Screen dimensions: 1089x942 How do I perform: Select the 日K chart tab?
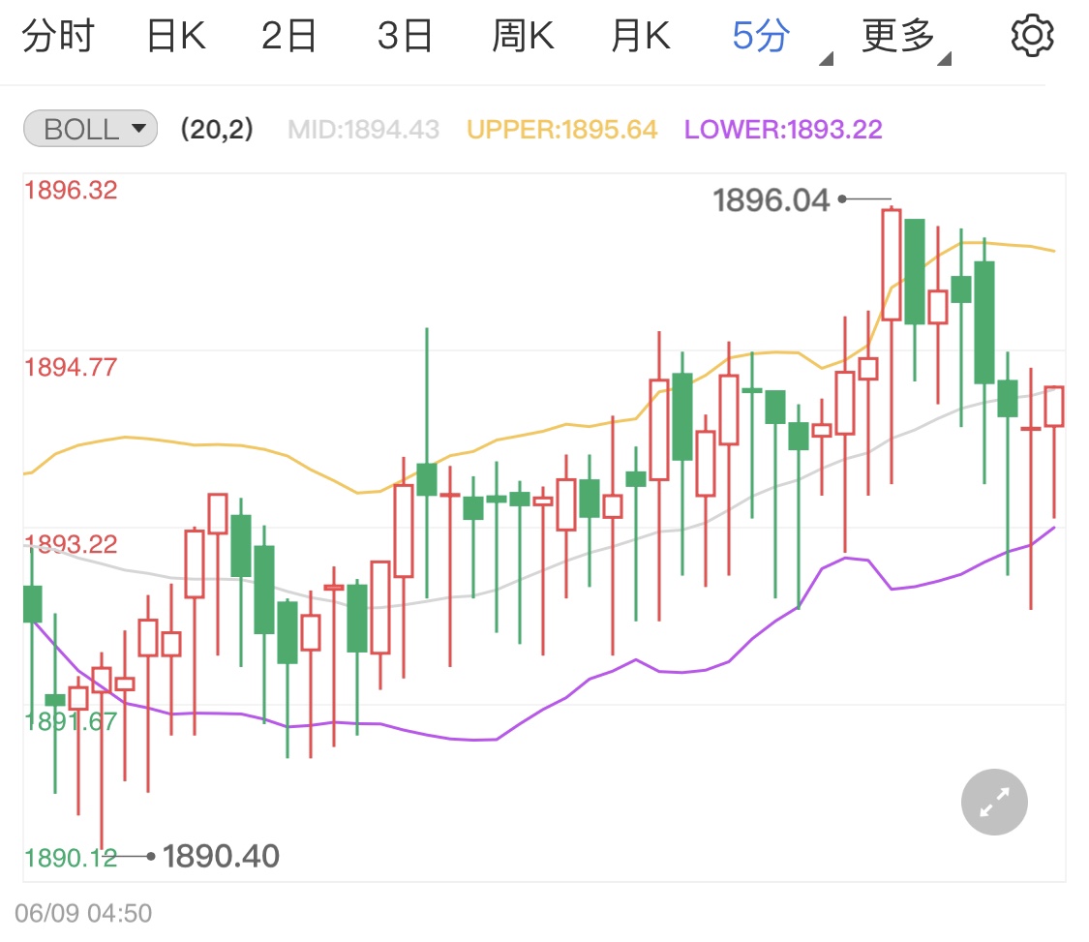[x=175, y=37]
